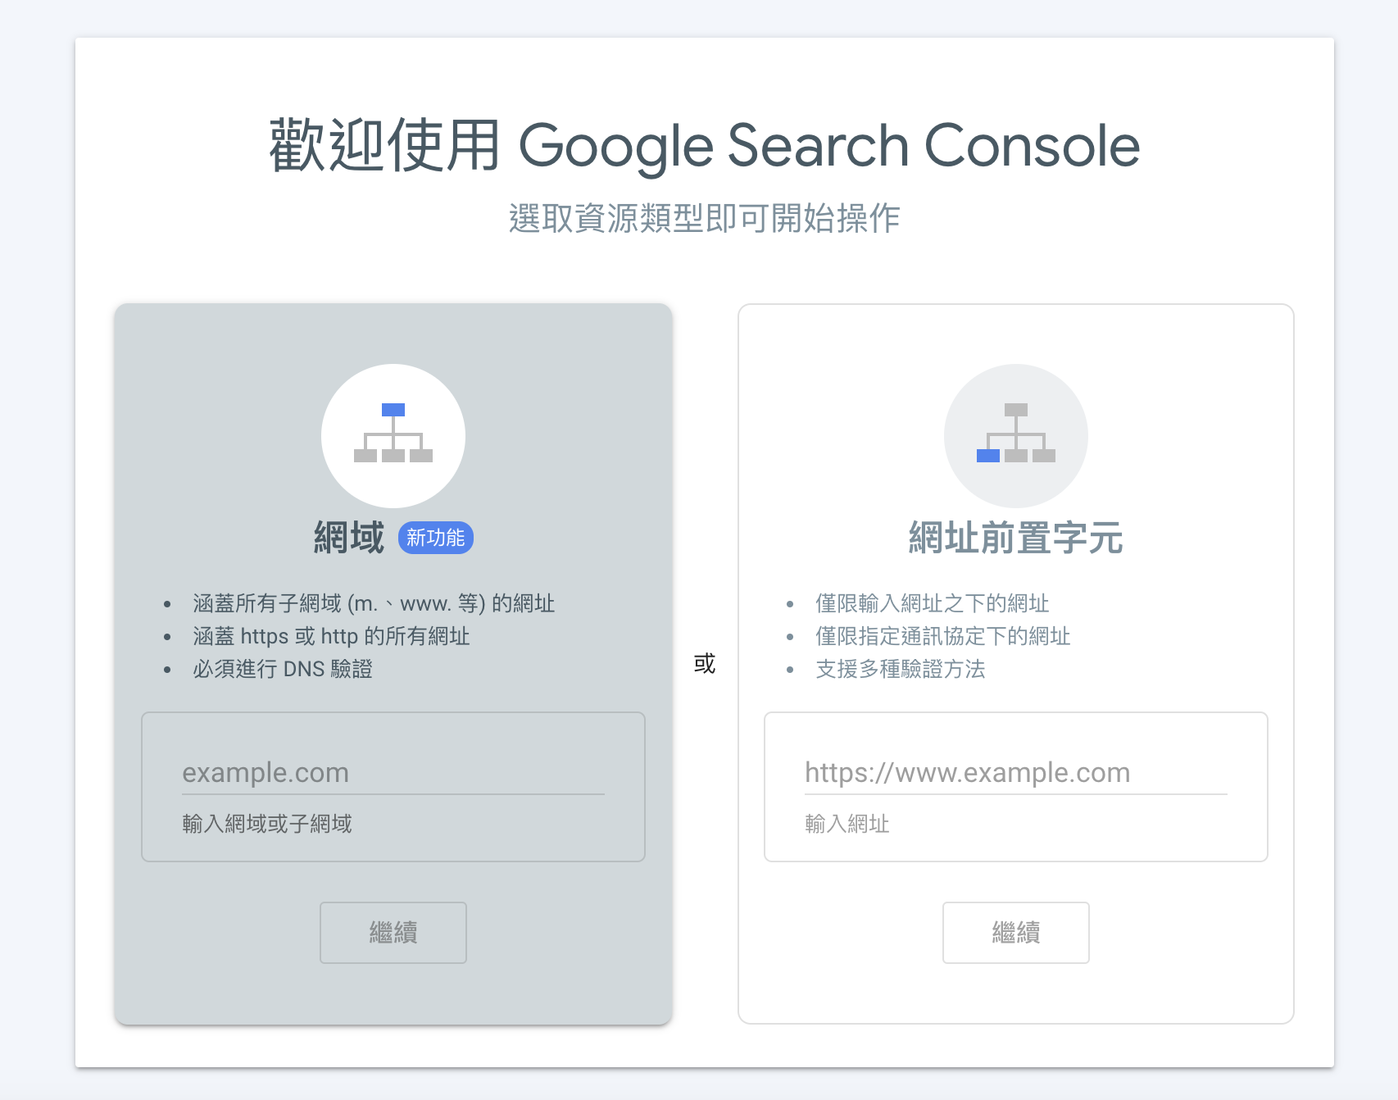1398x1100 pixels.
Task: Click the 或 separator between cards
Action: (704, 663)
